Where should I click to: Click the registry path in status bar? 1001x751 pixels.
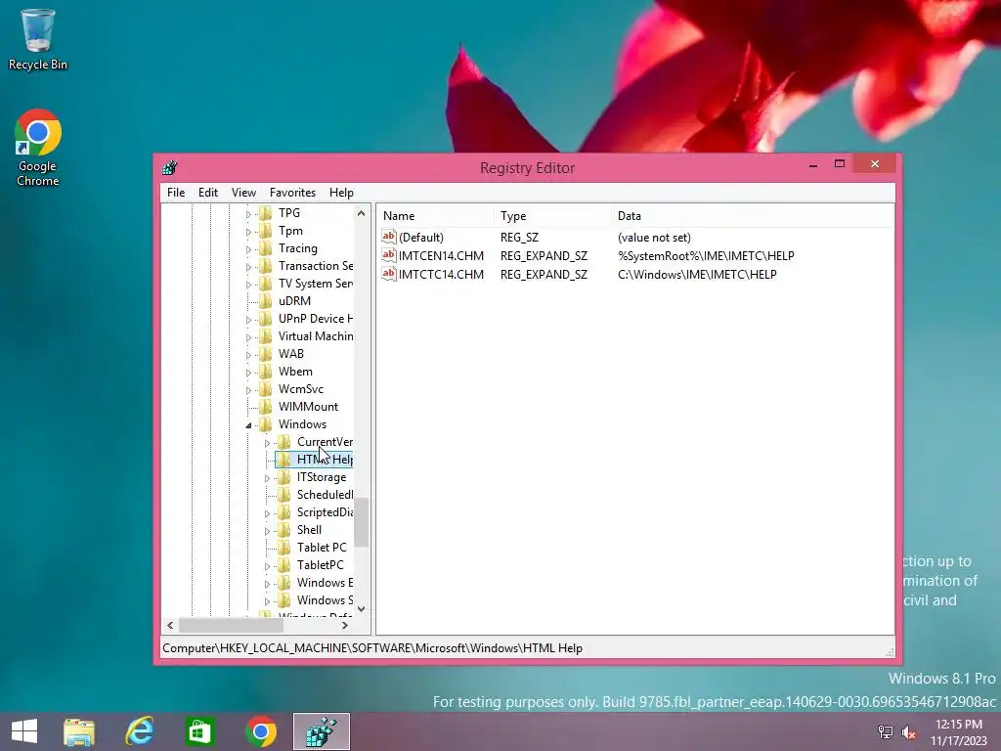[372, 647]
